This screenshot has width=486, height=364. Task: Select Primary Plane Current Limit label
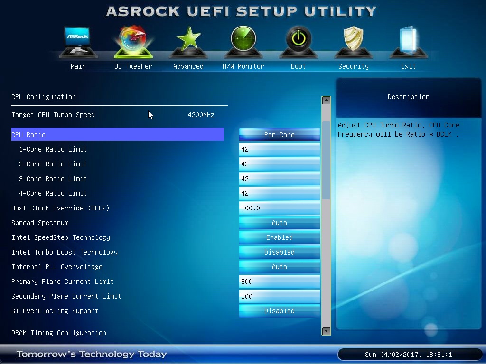coord(62,282)
